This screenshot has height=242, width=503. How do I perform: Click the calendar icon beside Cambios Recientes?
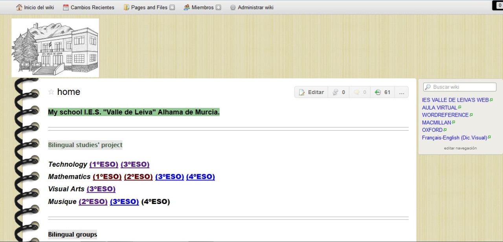(66, 7)
